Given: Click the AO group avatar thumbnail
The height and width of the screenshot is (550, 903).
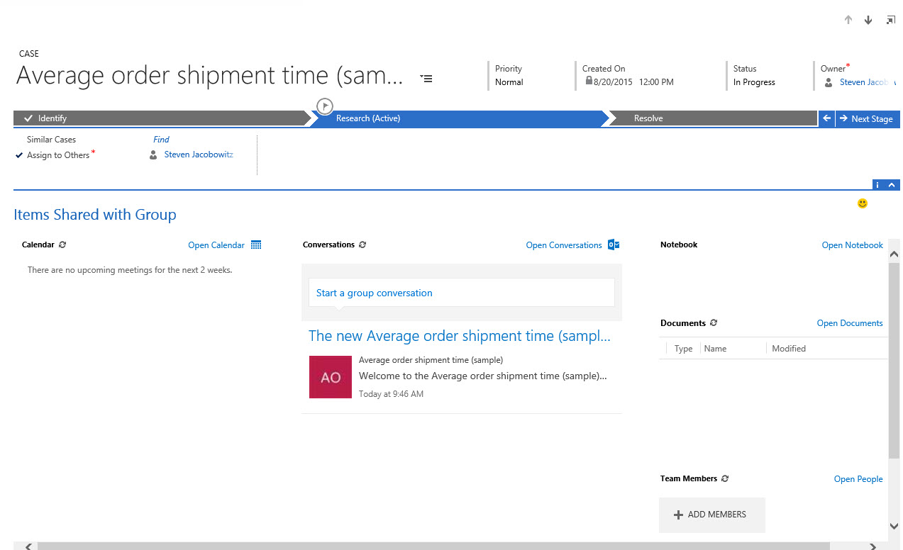Looking at the screenshot, I should (331, 377).
